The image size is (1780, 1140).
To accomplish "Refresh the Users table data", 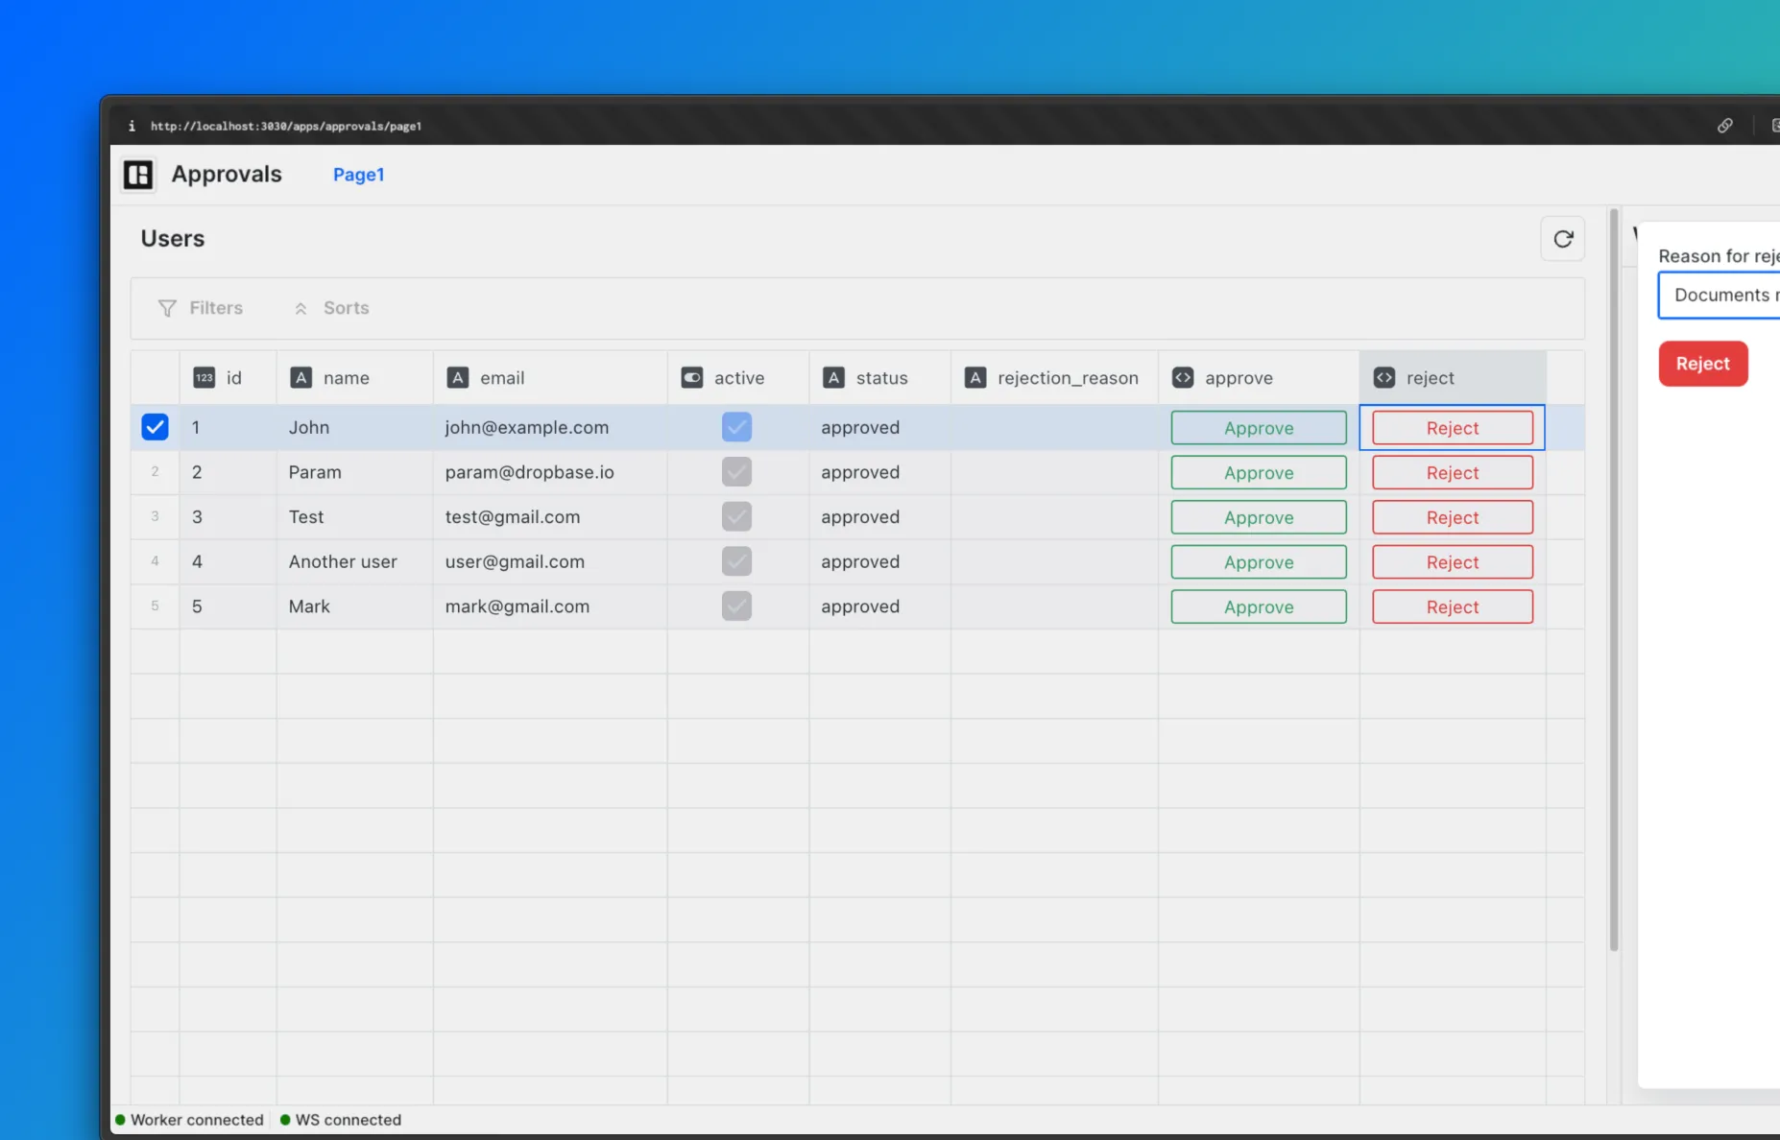I will [1563, 238].
